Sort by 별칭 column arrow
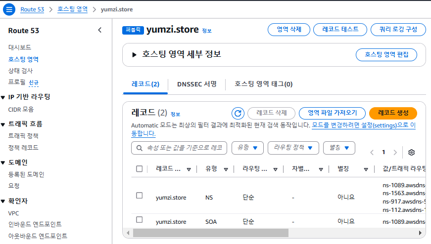The width and height of the screenshot is (431, 244). click(366, 169)
